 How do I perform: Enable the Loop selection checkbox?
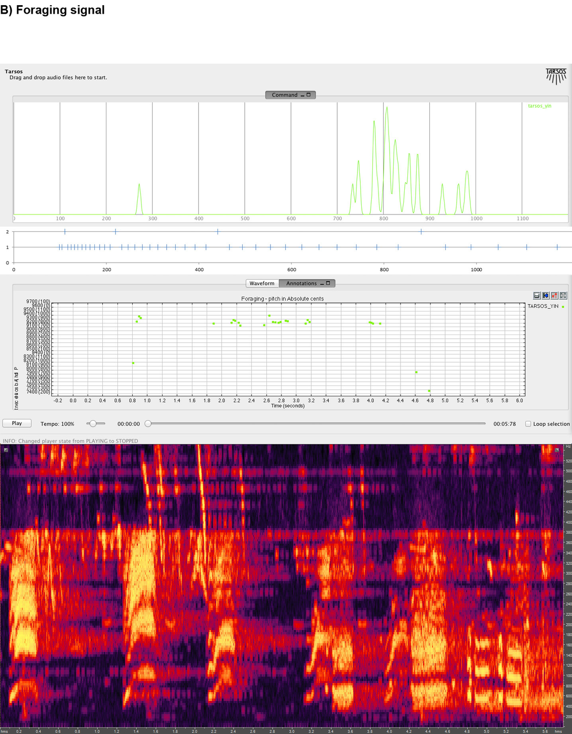528,424
